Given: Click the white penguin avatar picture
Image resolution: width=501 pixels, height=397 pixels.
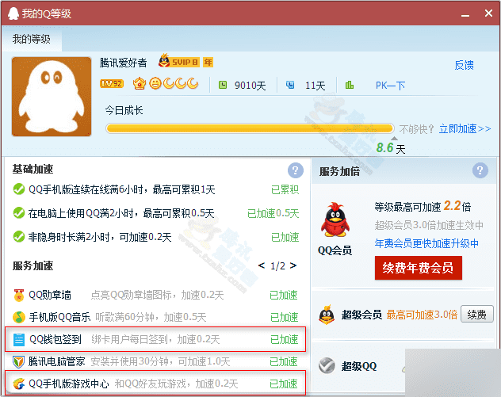Looking at the screenshot, I should click(52, 97).
